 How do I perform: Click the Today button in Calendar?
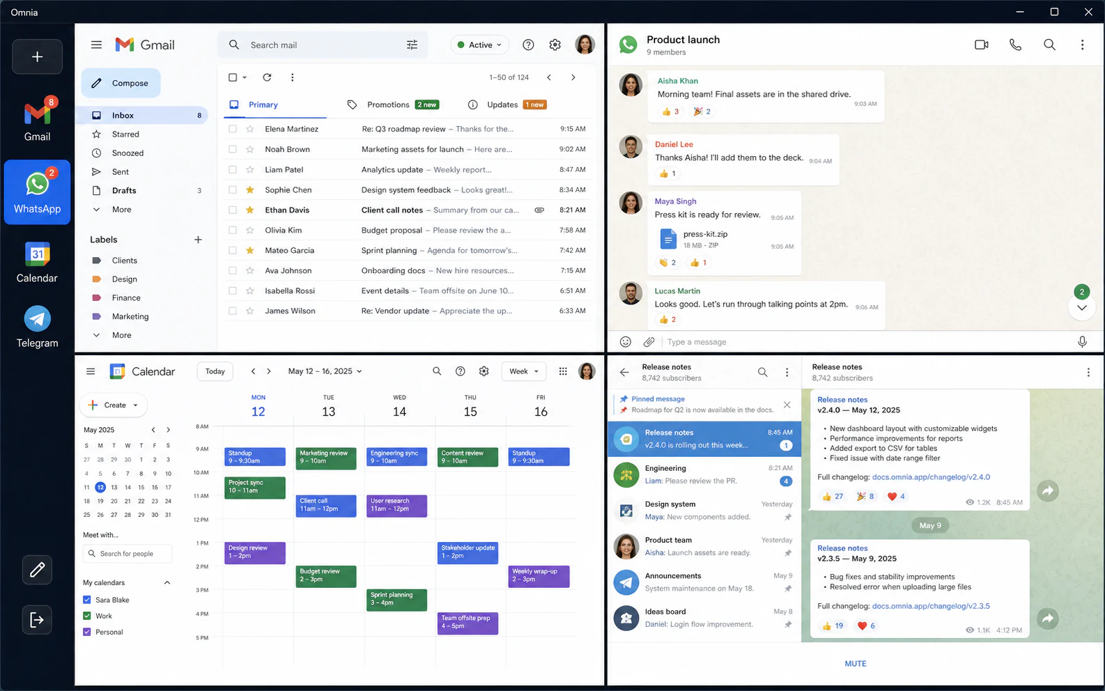point(215,371)
